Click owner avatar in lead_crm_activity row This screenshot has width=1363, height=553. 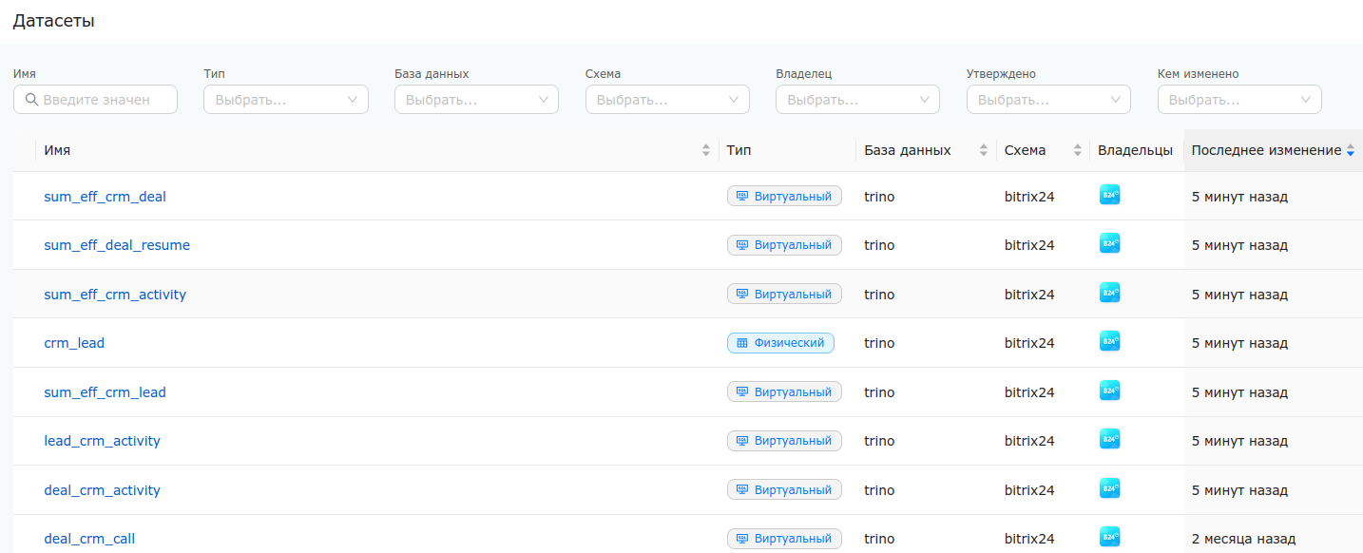(x=1109, y=439)
